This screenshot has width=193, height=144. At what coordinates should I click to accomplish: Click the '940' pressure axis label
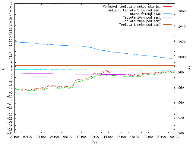pyautogui.click(x=181, y=103)
